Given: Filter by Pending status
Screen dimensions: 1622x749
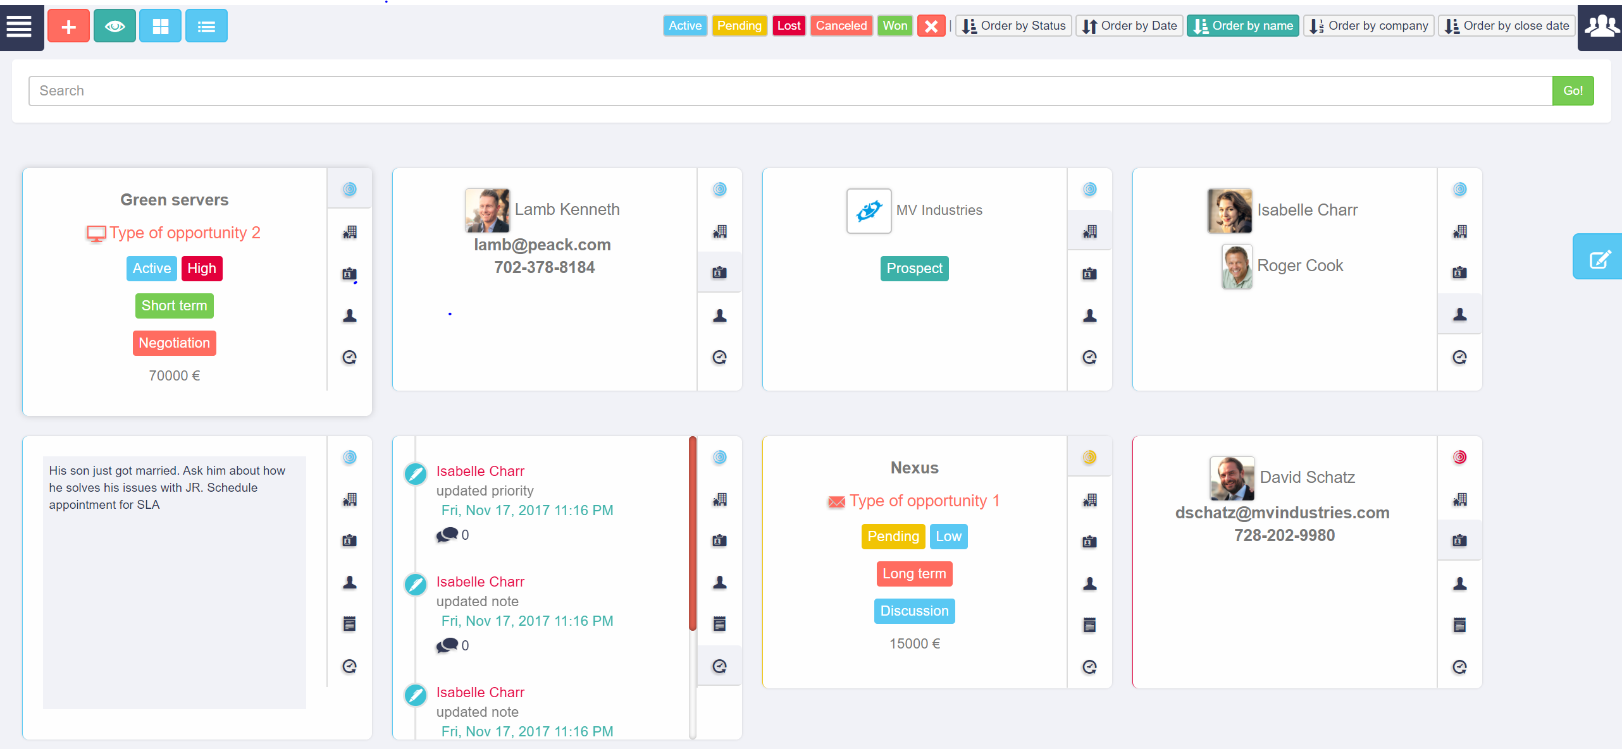Looking at the screenshot, I should (x=740, y=26).
